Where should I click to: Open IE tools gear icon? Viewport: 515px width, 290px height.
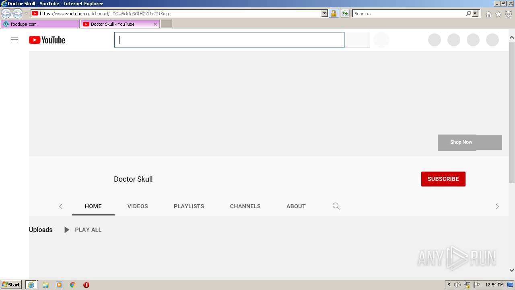pos(509,14)
